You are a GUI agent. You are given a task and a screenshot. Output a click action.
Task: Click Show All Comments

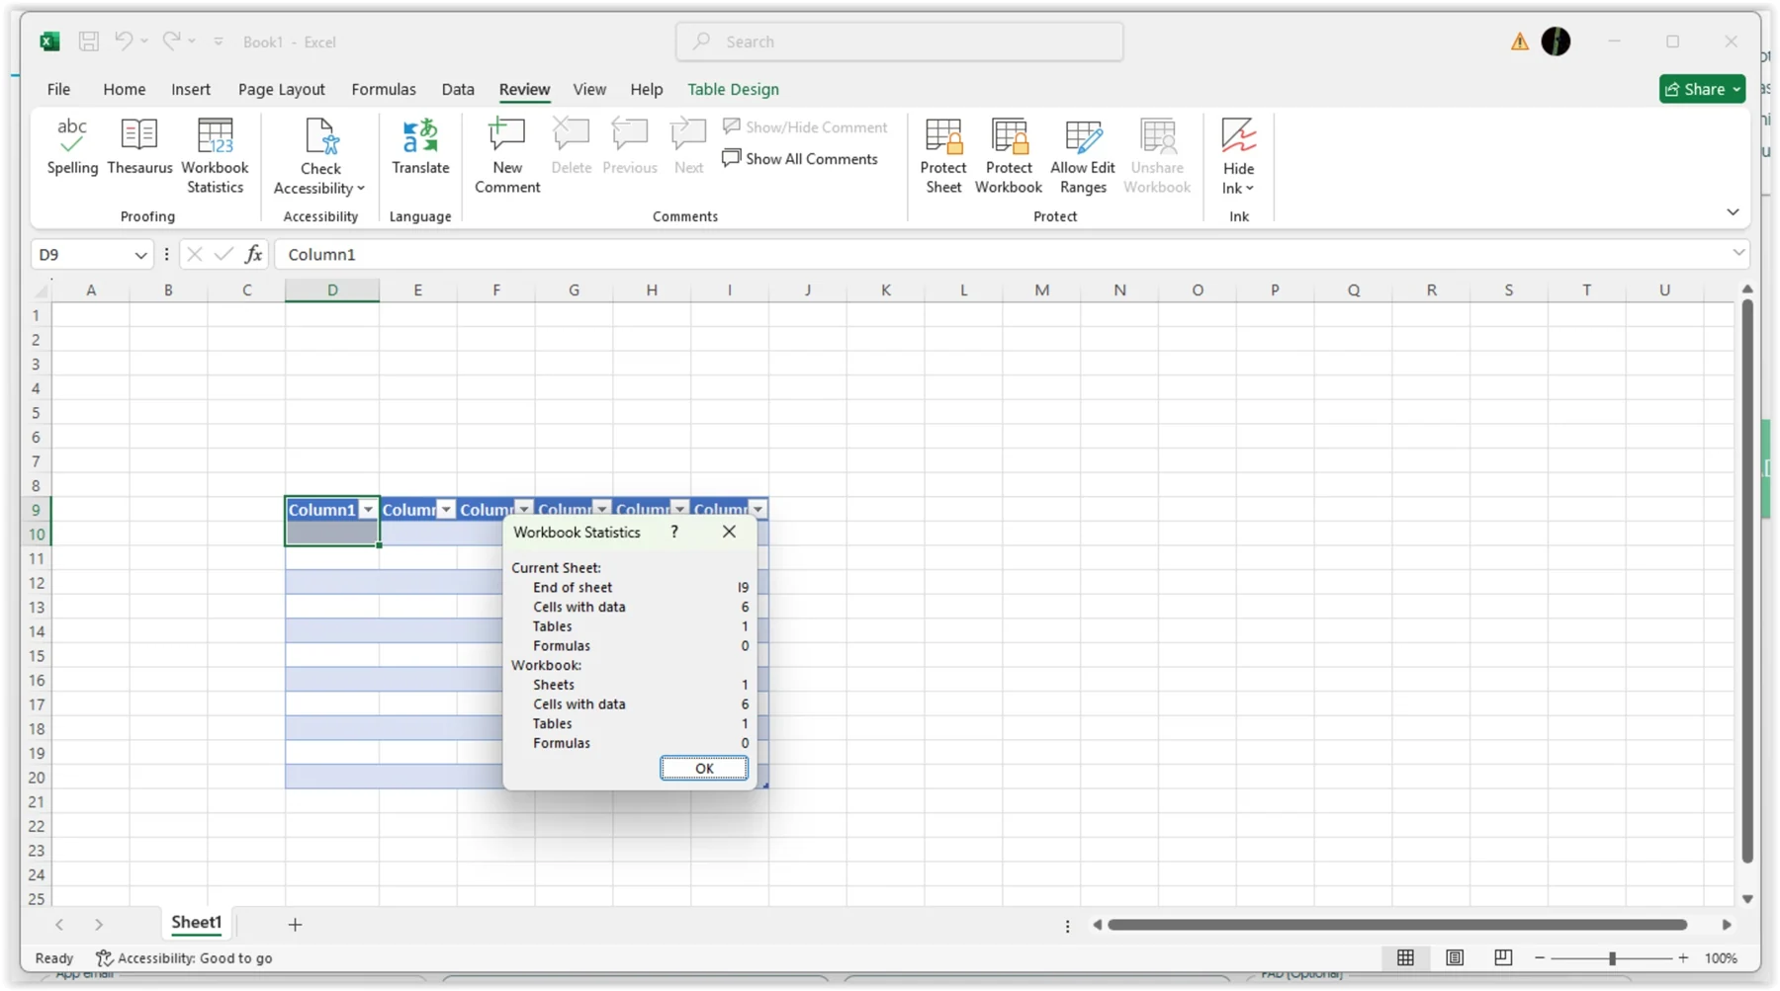[800, 159]
